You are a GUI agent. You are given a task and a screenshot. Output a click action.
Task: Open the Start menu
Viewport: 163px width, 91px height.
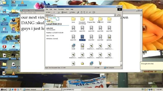pos(3,89)
